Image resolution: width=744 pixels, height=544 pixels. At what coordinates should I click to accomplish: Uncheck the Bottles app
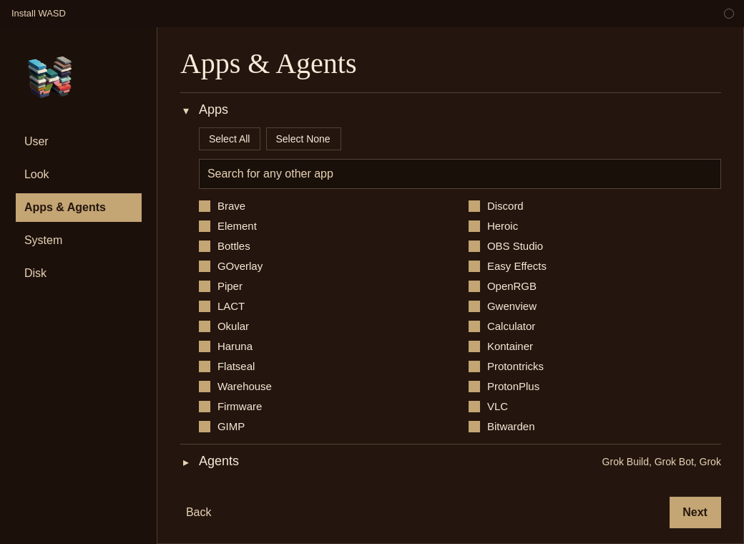pos(205,246)
